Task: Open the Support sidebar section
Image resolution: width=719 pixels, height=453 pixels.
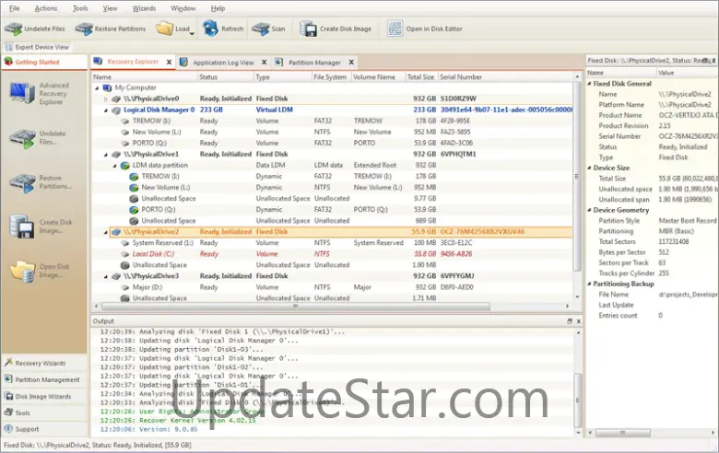Action: 44,429
